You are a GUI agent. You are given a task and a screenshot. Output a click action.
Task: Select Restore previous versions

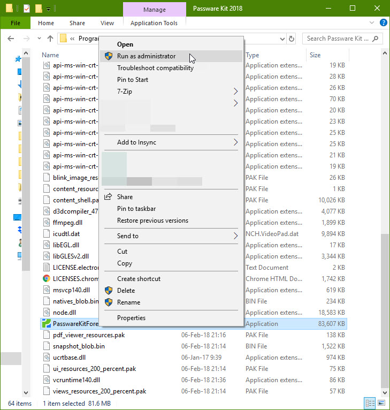171,221
